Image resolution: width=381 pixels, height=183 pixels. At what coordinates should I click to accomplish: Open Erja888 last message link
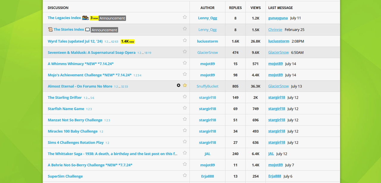pos(274,176)
